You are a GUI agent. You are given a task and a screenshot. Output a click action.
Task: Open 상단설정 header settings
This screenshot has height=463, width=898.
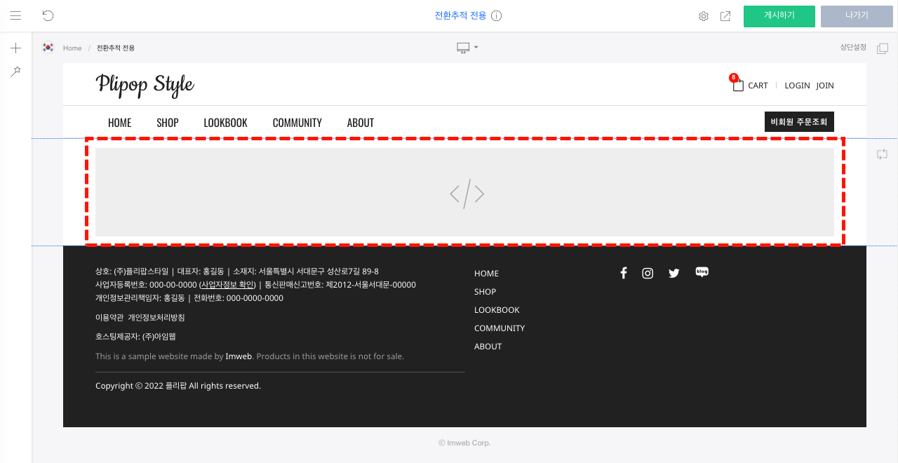point(853,47)
